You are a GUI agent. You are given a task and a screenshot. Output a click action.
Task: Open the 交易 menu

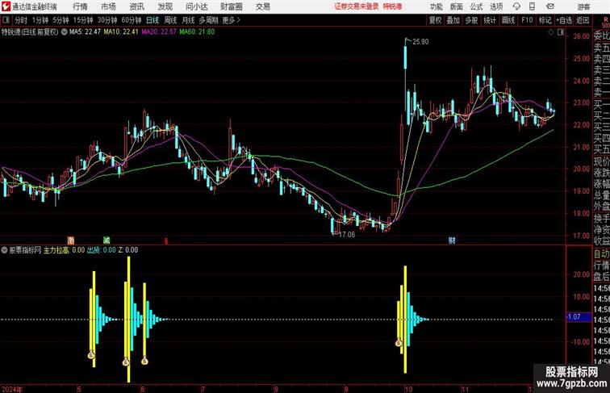pos(262,6)
